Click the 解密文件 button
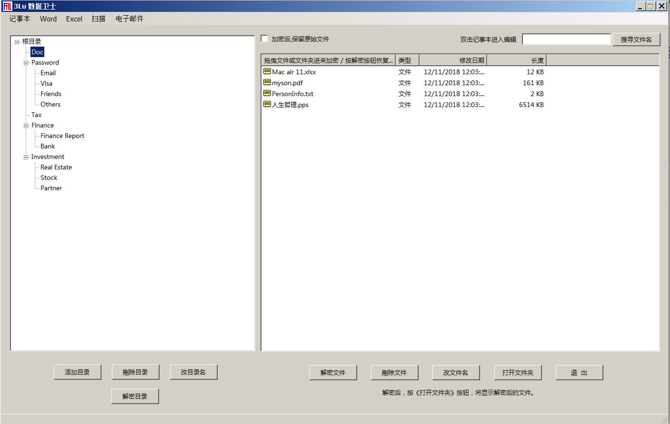 (333, 373)
